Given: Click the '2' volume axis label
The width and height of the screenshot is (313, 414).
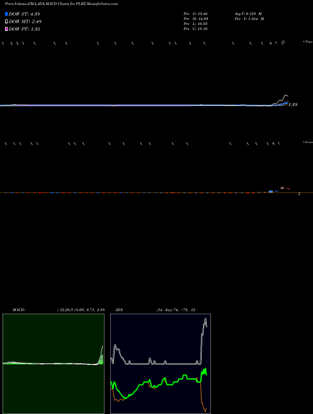Looking at the screenshot, I should pos(299,194).
